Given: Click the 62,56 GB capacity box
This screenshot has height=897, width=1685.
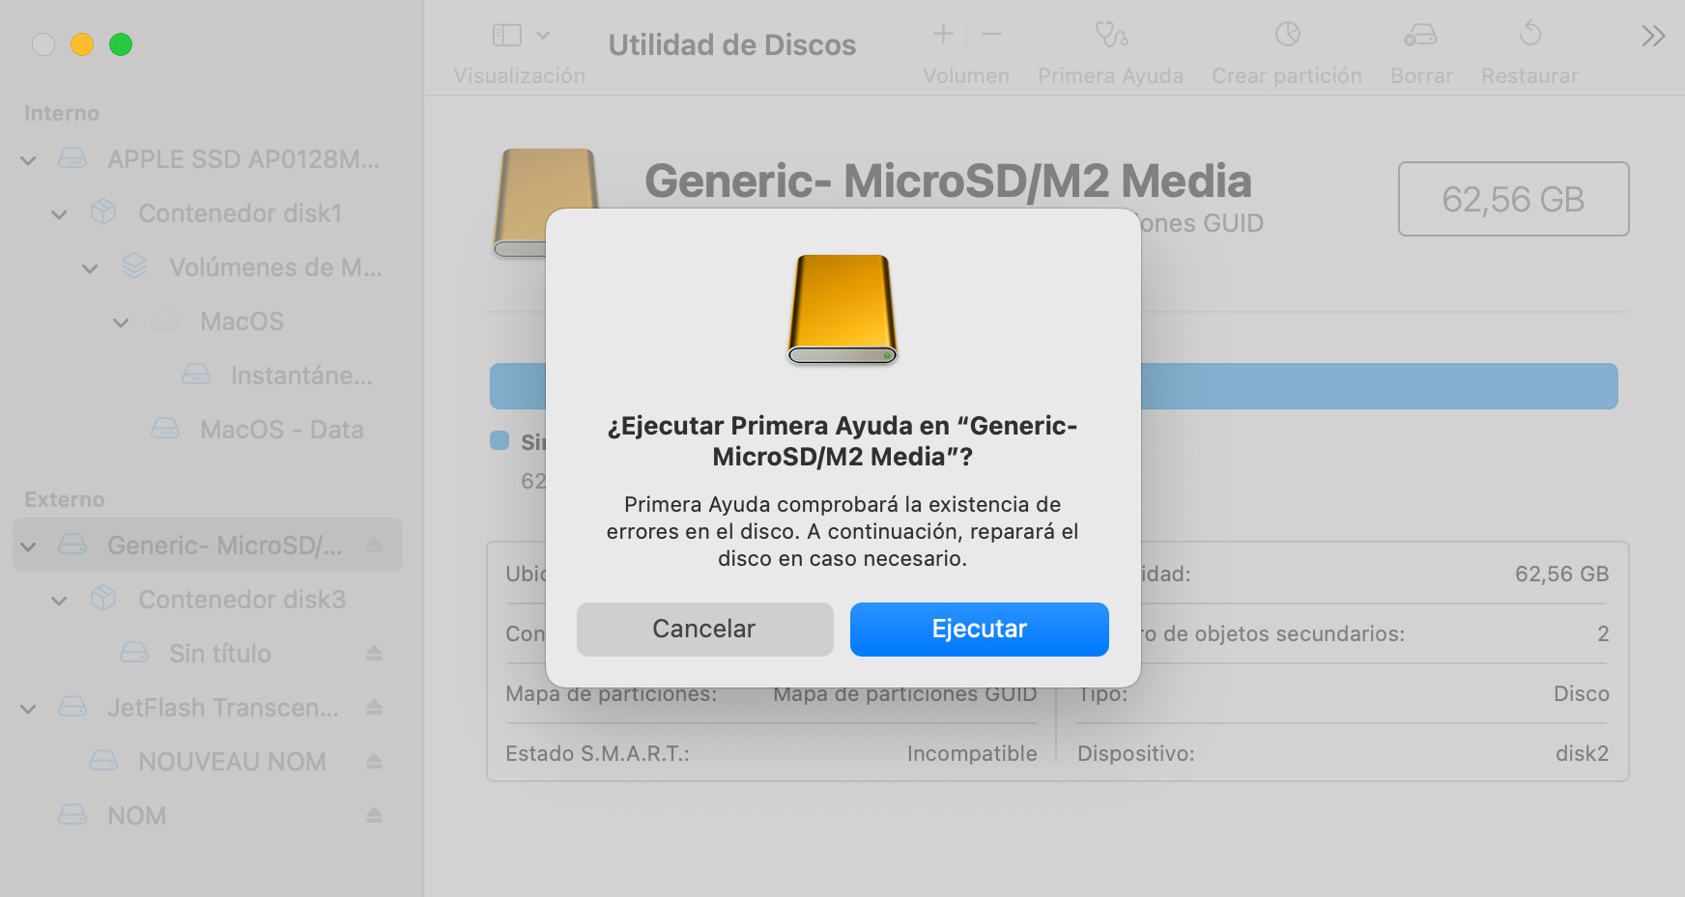Looking at the screenshot, I should pyautogui.click(x=1513, y=199).
